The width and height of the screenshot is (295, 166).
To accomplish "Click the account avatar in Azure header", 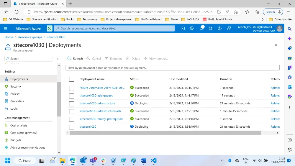I will tap(280, 28).
